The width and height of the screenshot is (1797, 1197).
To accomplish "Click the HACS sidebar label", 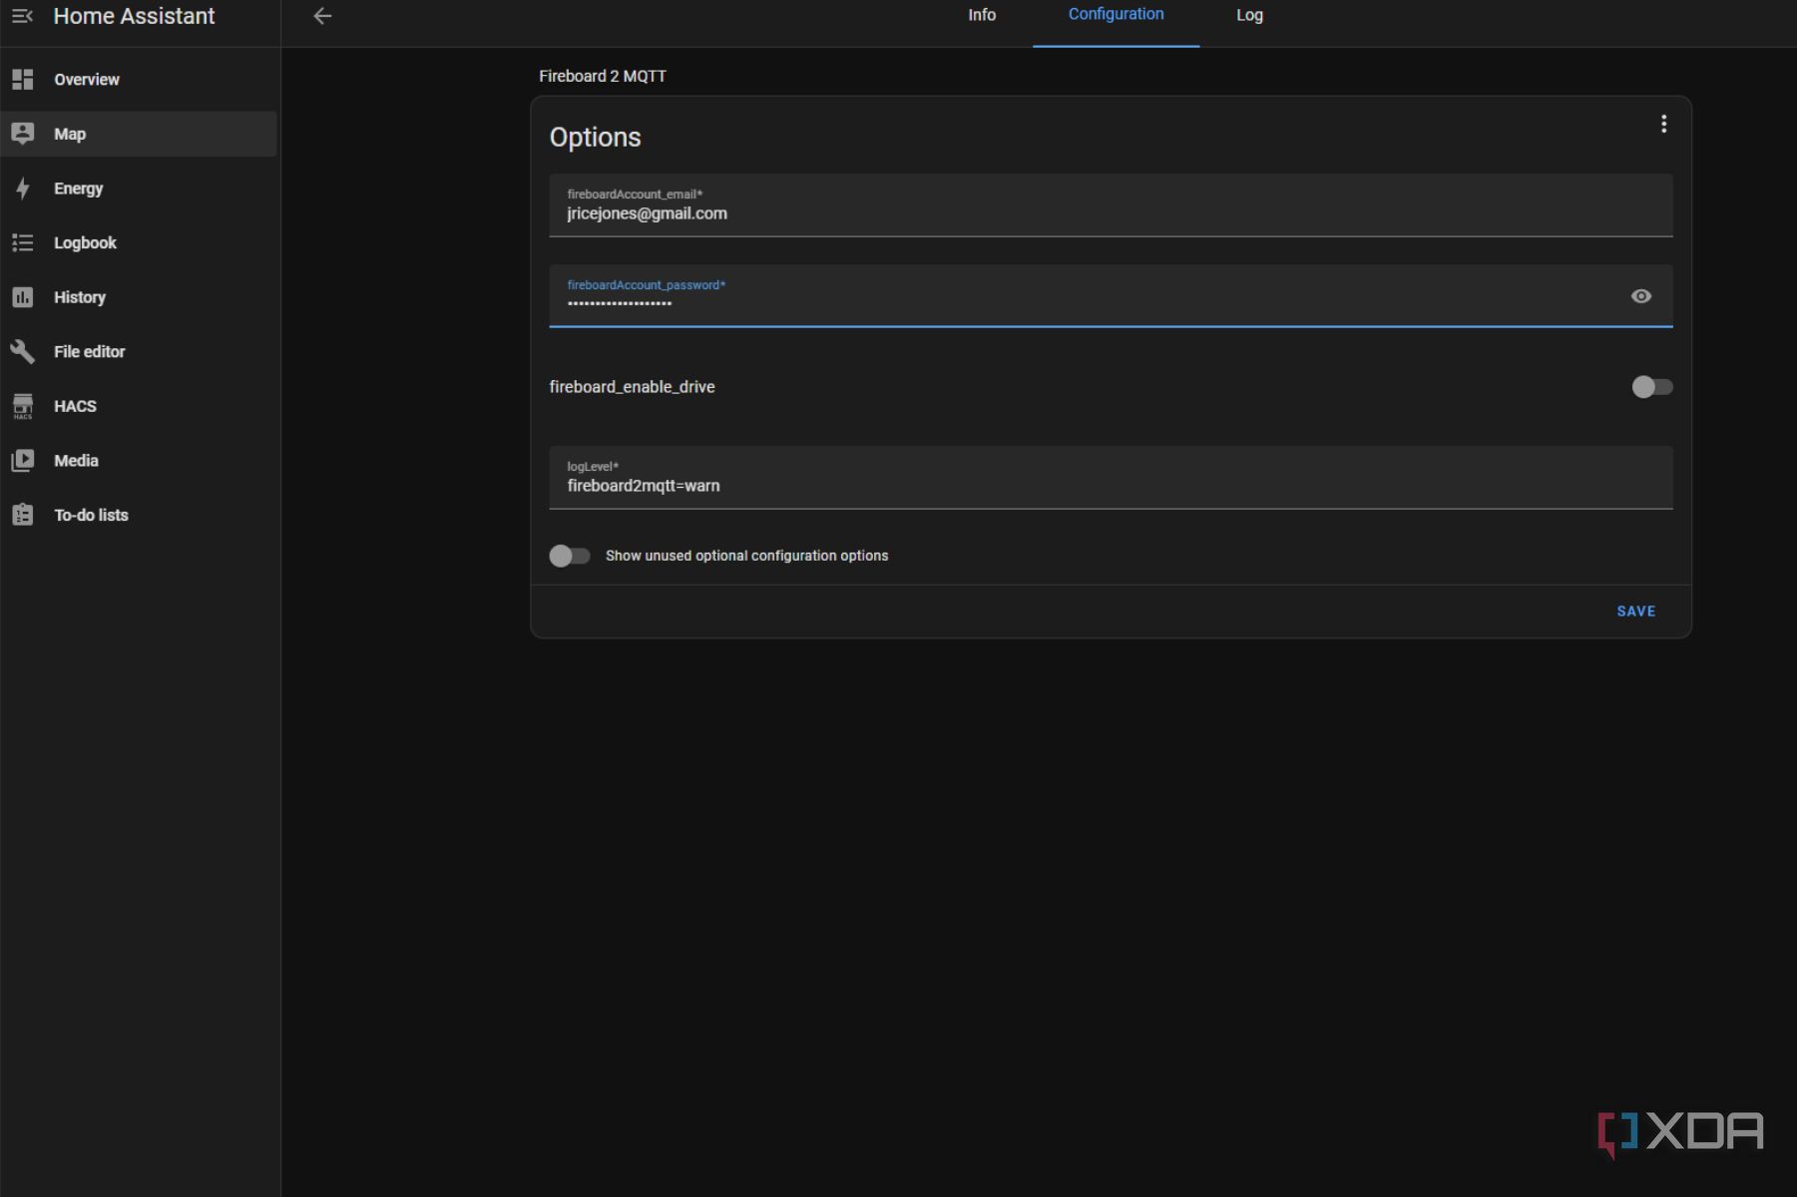I will [x=75, y=406].
